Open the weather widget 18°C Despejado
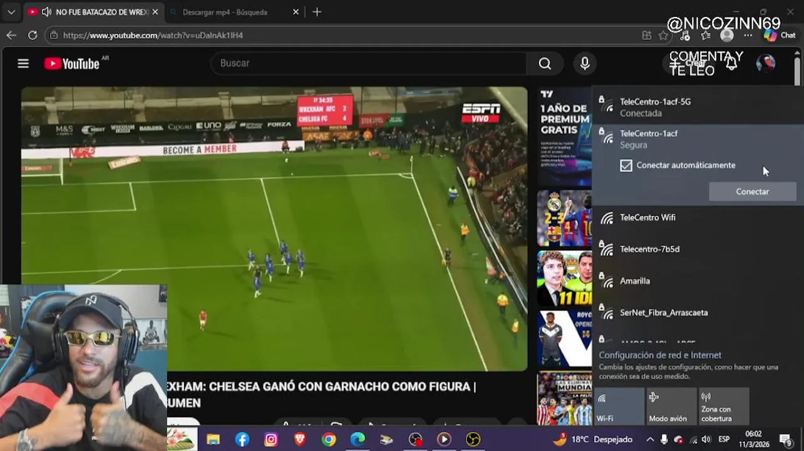 point(592,439)
